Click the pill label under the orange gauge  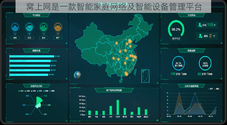click(58, 38)
